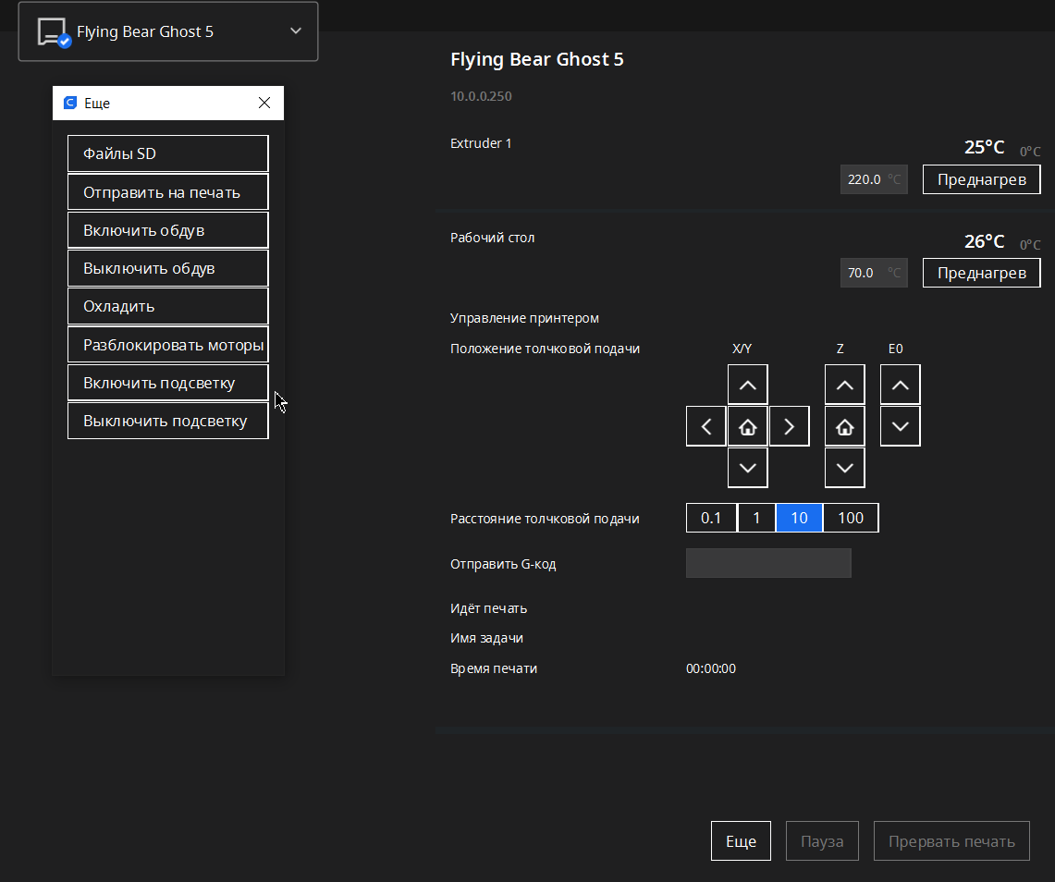
Task: Click E0 extruder up arrow
Action: (901, 385)
